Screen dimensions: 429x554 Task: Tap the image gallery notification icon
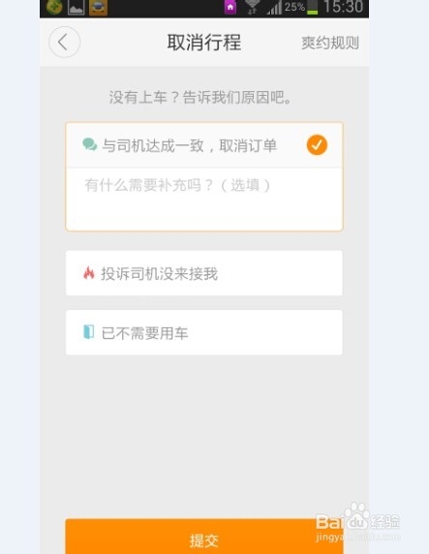tap(76, 8)
